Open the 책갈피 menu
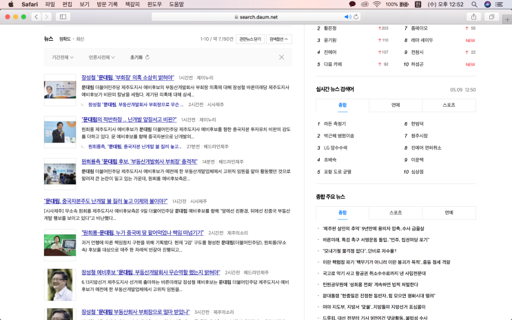The width and height of the screenshot is (512, 320). (x=132, y=4)
